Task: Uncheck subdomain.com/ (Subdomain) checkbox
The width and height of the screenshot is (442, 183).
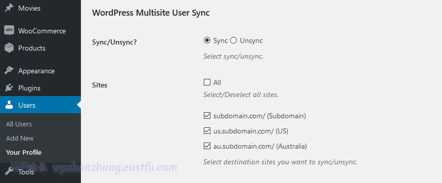Action: (207, 116)
